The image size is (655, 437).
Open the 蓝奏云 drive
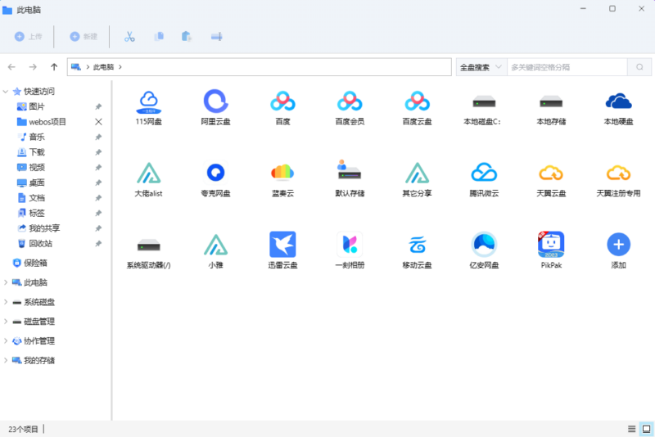(x=282, y=173)
